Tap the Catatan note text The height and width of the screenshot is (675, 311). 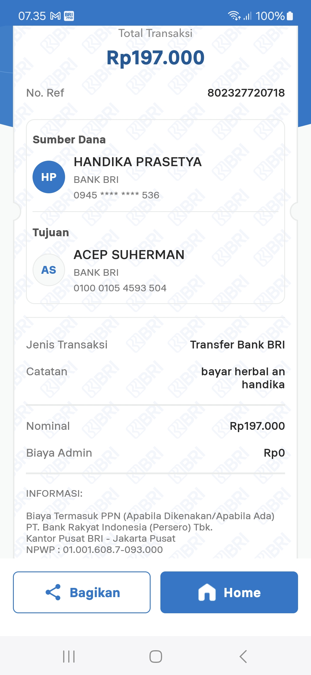point(243,378)
